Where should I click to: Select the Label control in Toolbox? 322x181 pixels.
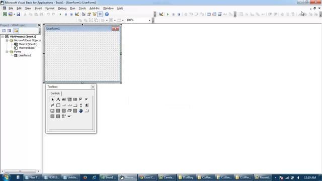(58, 100)
